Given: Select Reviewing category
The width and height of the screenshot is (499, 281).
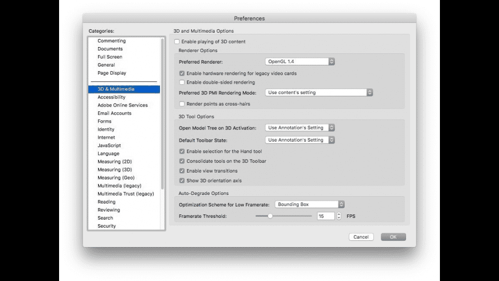Looking at the screenshot, I should (x=109, y=210).
